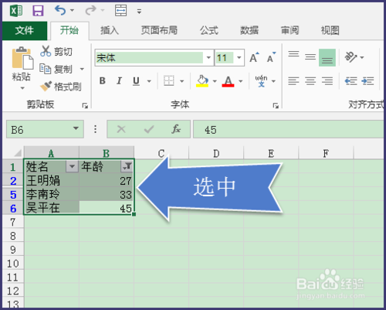Viewport: 386px width, 310px height.
Task: Open the 宋体 font name dropdown
Action: tap(208, 57)
